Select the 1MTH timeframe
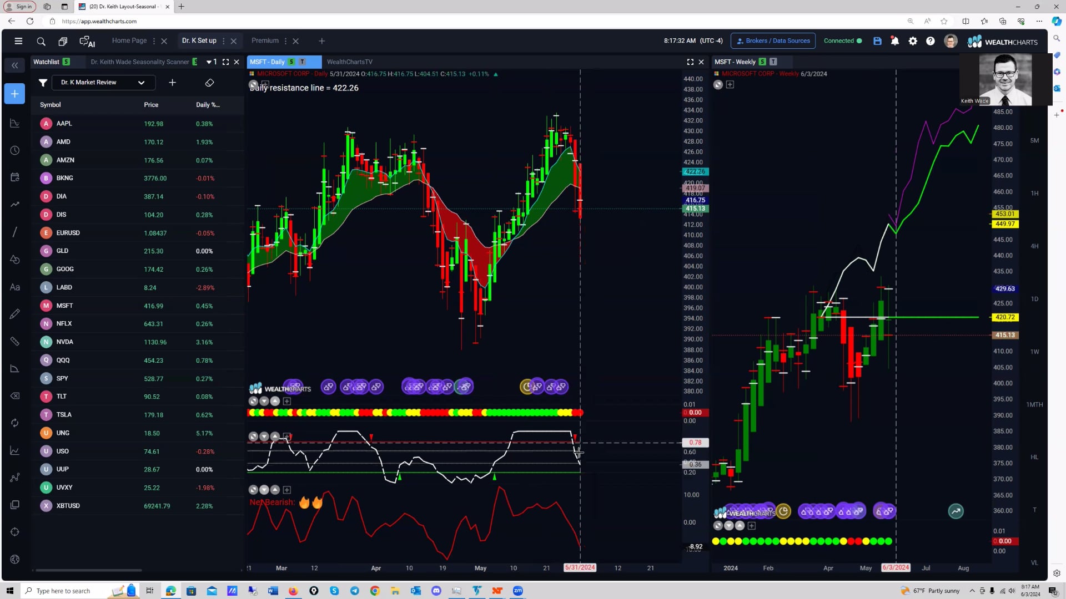The width and height of the screenshot is (1066, 599). click(1034, 404)
